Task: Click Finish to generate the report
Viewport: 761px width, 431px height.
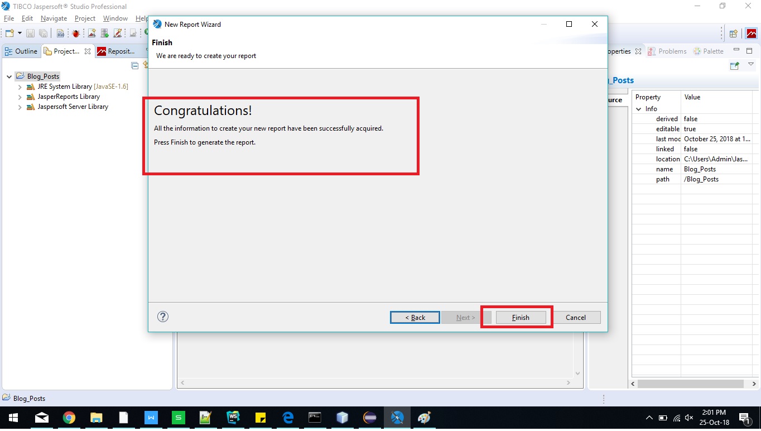Action: click(520, 317)
